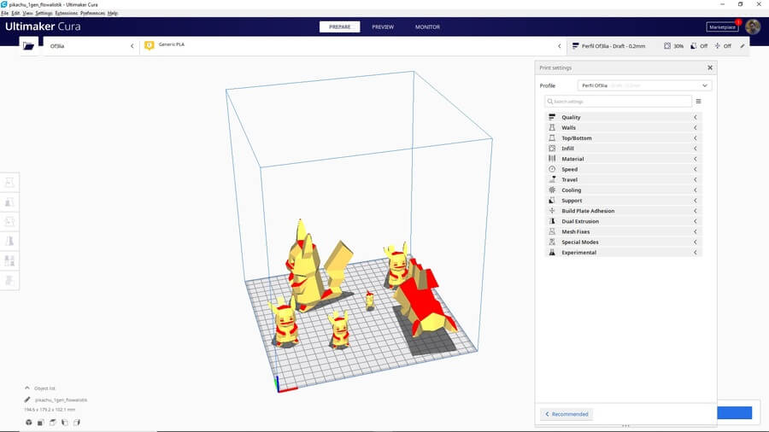Collapse the Object list
The image size is (769, 432).
(x=26, y=388)
